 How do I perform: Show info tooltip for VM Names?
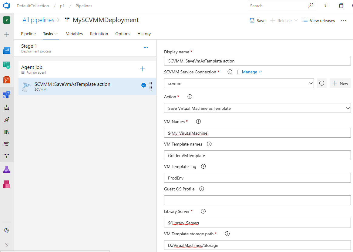pyautogui.click(x=198, y=122)
